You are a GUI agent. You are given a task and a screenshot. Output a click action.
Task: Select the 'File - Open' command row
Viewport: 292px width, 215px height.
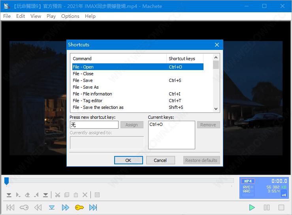coord(138,67)
